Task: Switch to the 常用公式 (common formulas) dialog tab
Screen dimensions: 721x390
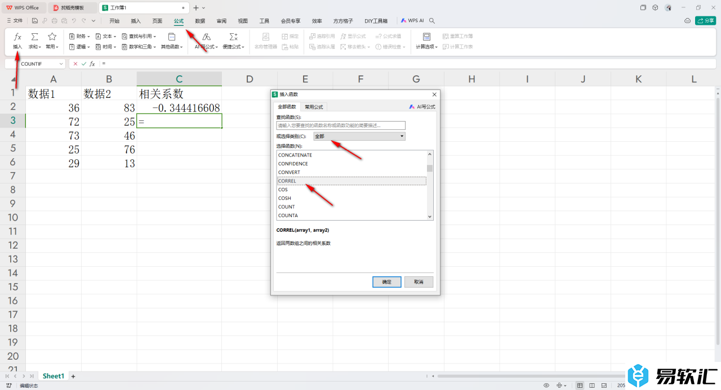Action: (x=314, y=106)
